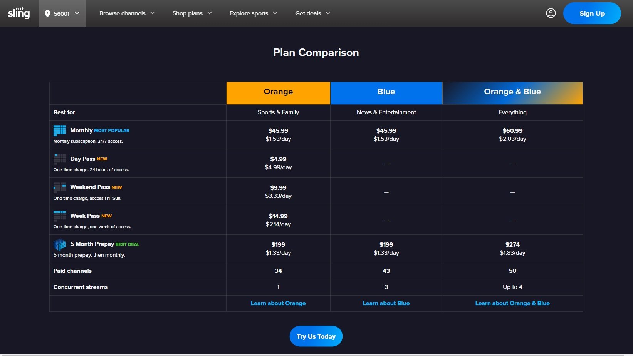
Task: Click the Monthly plan calendar icon
Action: [x=60, y=130]
